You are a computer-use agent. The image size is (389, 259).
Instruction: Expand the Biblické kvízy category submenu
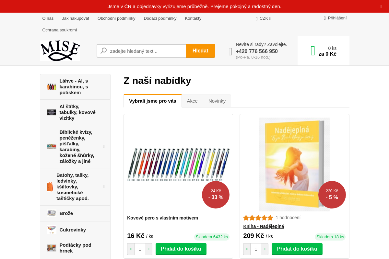pos(104,146)
